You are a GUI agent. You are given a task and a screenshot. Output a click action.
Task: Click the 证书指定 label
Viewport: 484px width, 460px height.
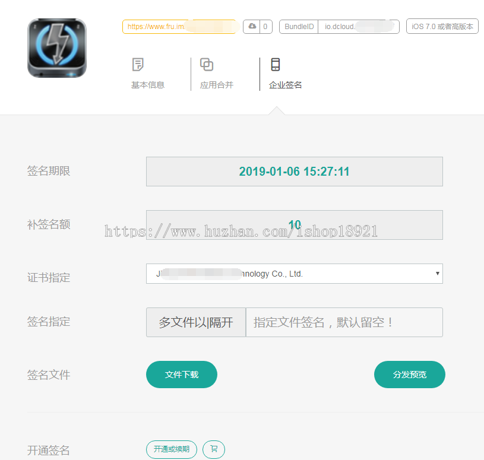pyautogui.click(x=49, y=278)
